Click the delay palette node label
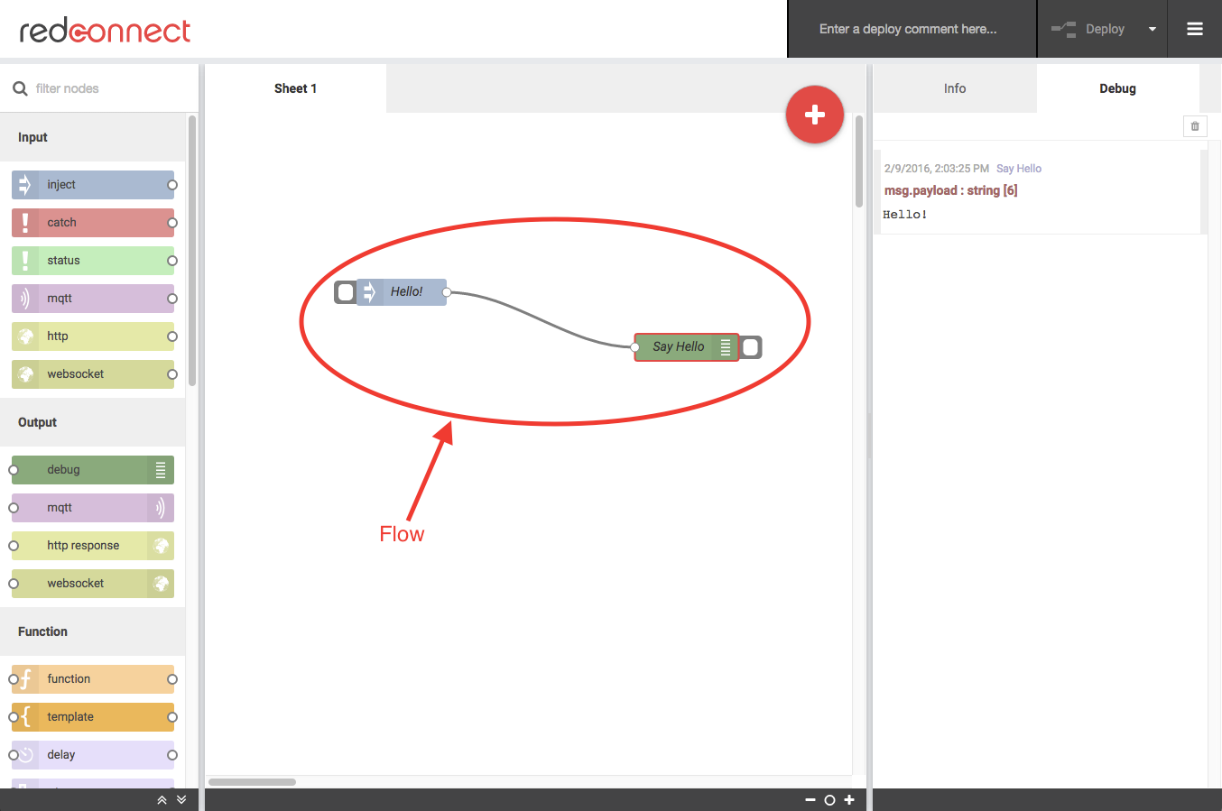Viewport: 1222px width, 811px height. [x=61, y=755]
